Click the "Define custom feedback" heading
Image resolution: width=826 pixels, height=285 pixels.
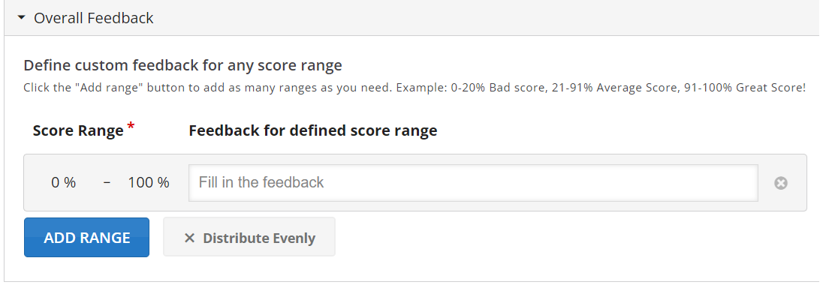click(x=182, y=66)
